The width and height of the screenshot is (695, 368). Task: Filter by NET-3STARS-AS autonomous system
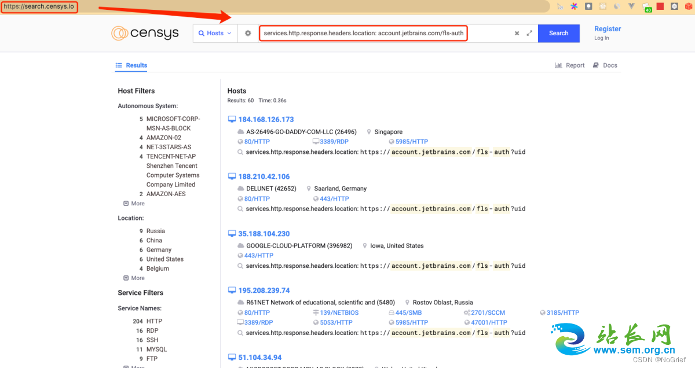169,147
